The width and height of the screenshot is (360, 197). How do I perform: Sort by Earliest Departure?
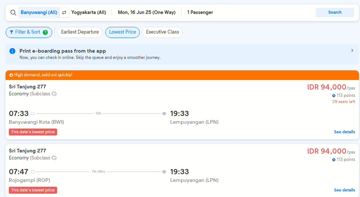coord(80,32)
